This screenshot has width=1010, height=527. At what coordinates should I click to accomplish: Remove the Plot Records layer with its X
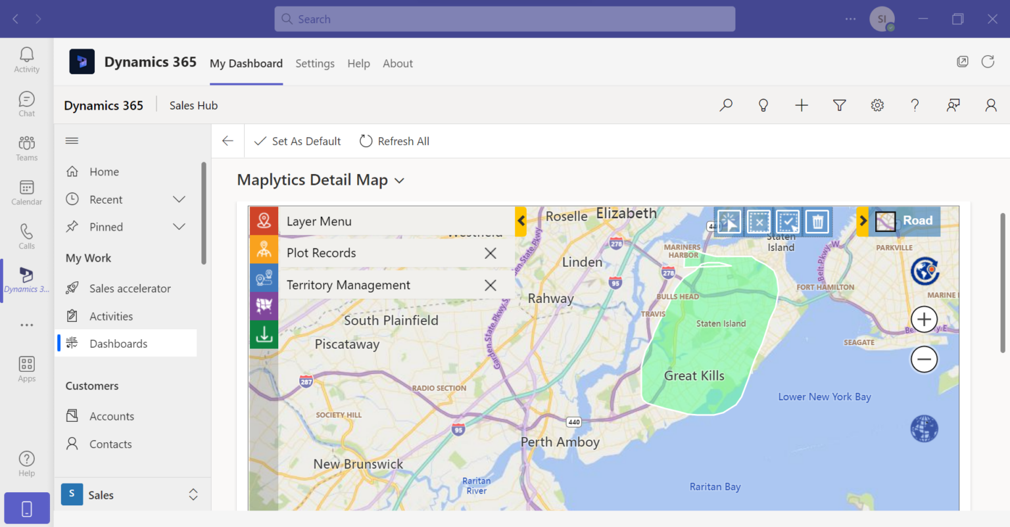point(490,252)
